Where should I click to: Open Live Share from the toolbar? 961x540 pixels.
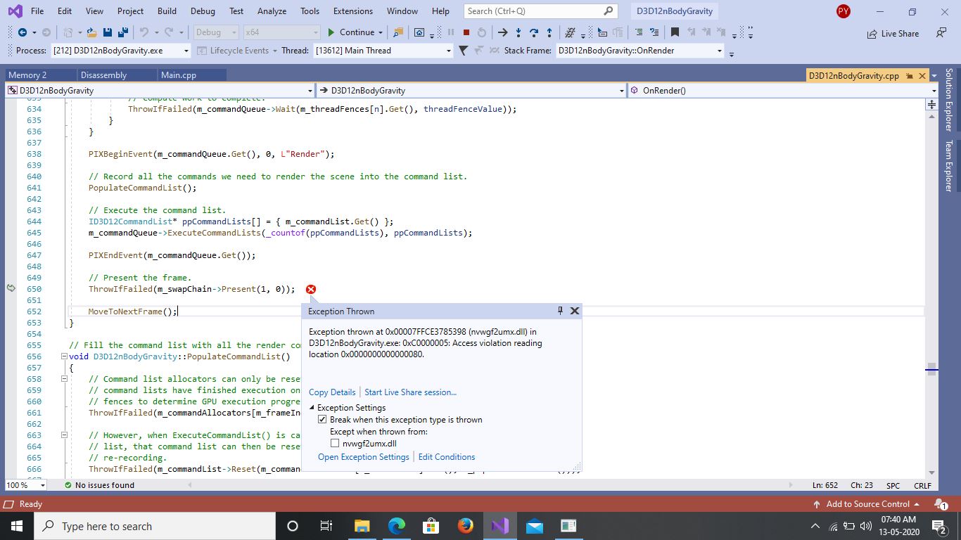[x=893, y=33]
